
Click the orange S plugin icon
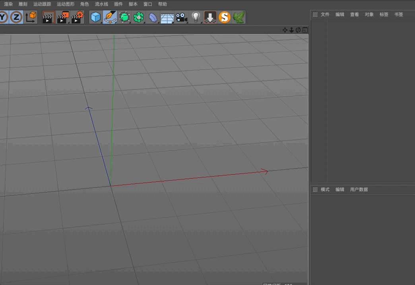[x=225, y=17]
